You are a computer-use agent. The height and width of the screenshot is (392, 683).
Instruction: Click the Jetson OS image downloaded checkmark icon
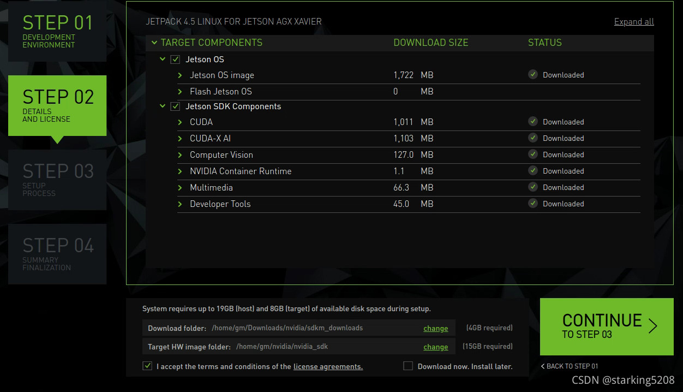point(533,75)
